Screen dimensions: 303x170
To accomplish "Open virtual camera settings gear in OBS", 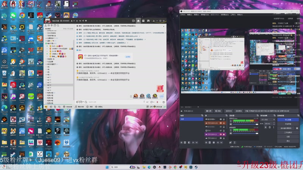I will pos(297,128).
